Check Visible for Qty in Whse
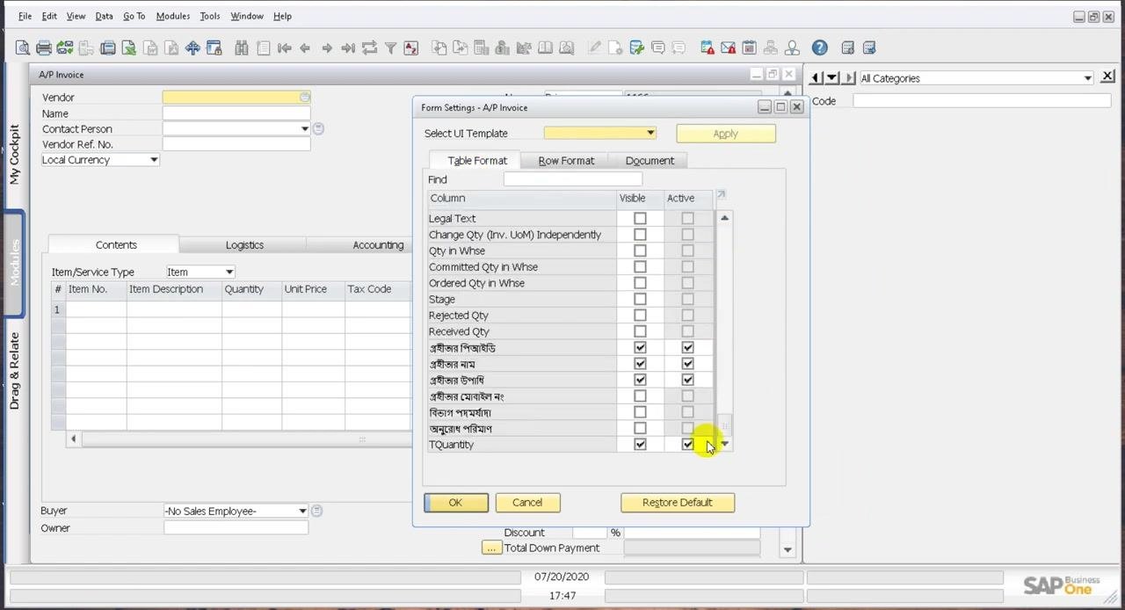Viewport: 1125px width, 610px height. click(x=640, y=251)
